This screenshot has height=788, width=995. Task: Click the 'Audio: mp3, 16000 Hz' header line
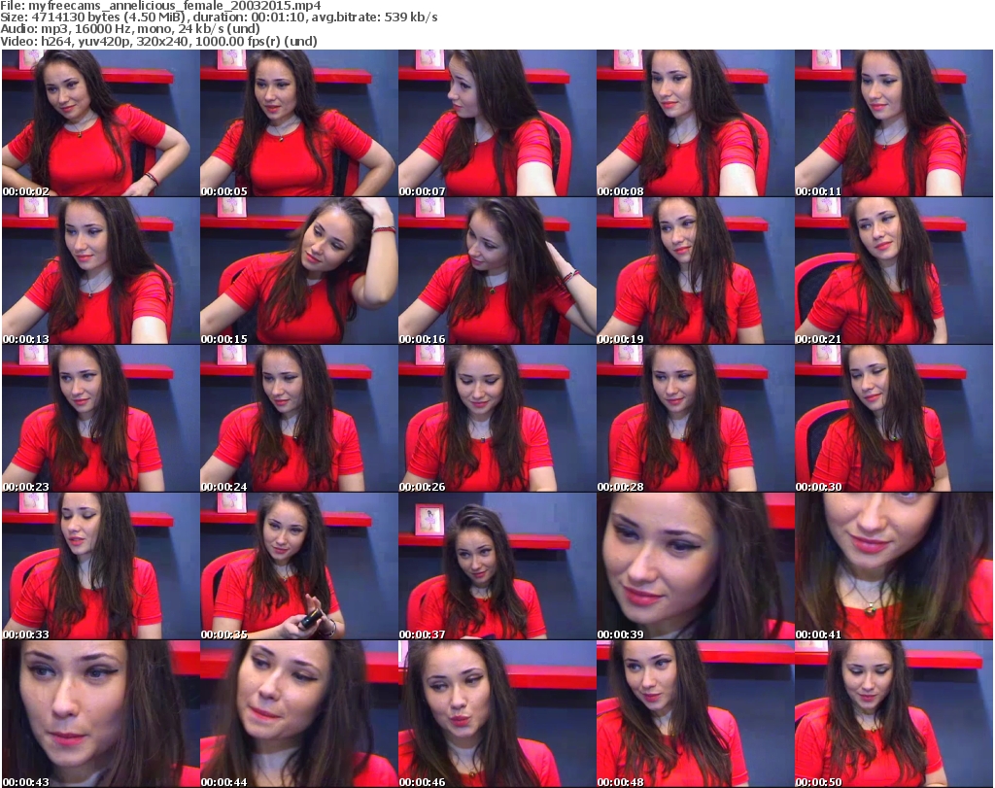pyautogui.click(x=130, y=29)
